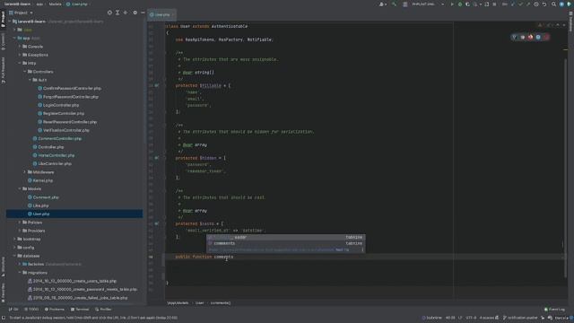Change the LF line separator setting

point(460,318)
